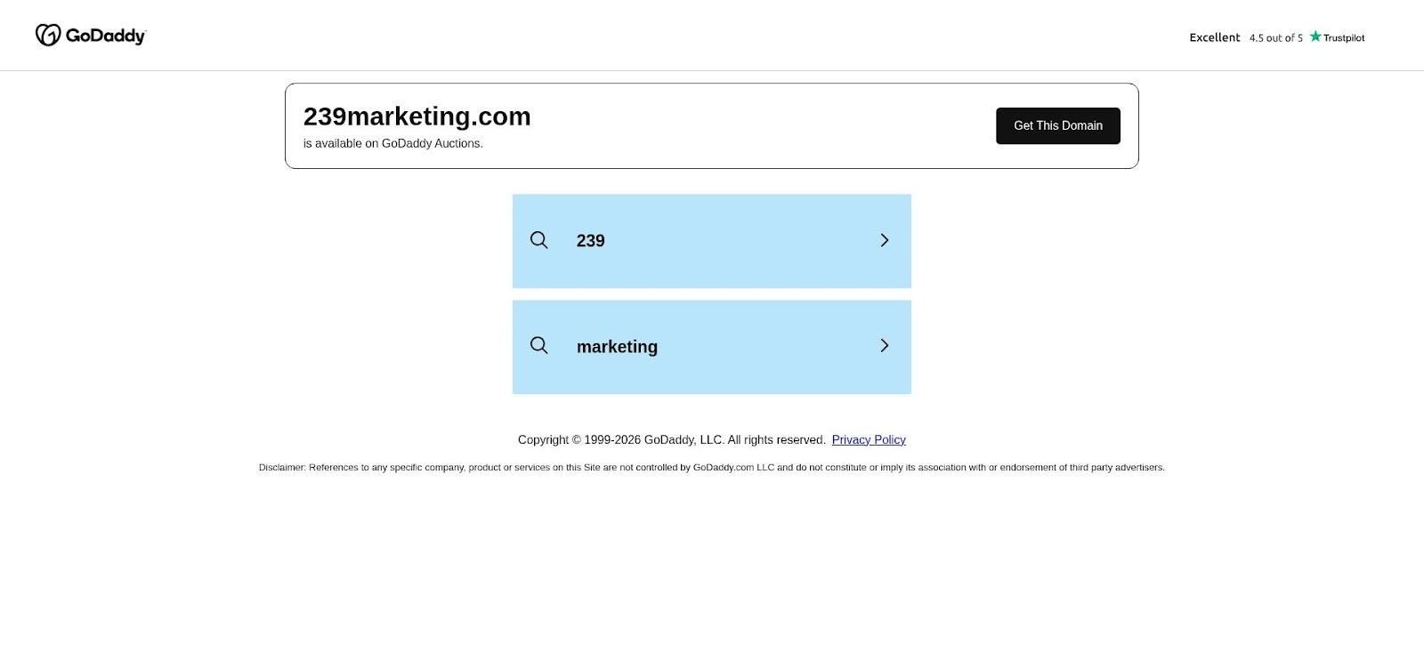Click the Disclaimer paragraph in the footer
The image size is (1424, 667).
712,467
